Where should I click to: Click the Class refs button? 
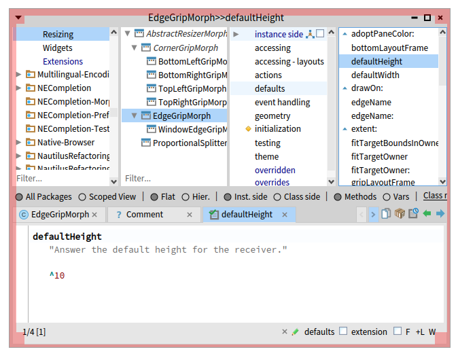tap(435, 196)
